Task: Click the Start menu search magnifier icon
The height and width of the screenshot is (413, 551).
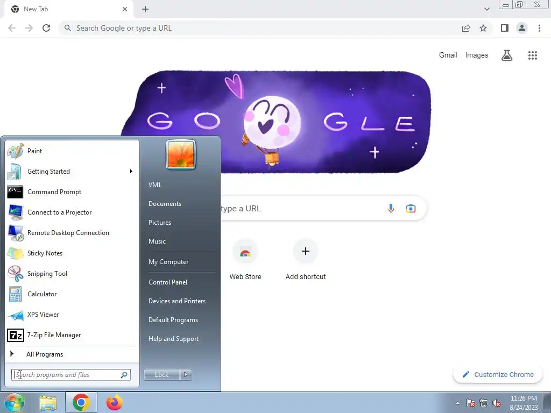Action: (124, 375)
